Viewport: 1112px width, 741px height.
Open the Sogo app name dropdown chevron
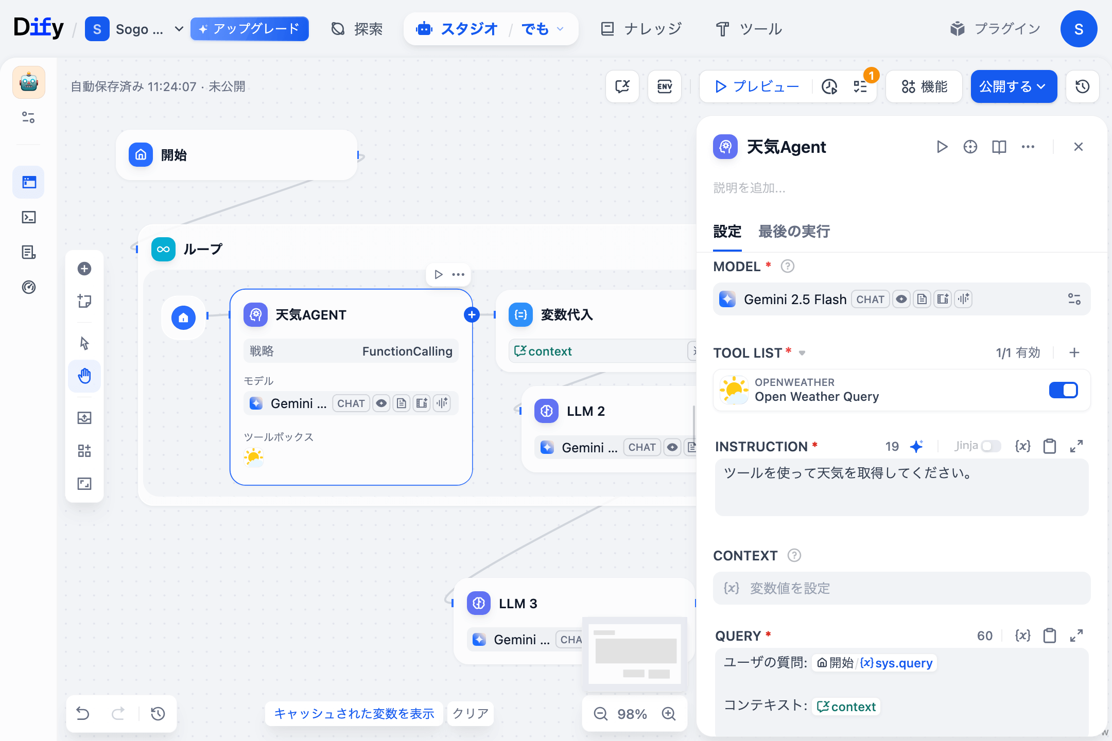point(179,29)
